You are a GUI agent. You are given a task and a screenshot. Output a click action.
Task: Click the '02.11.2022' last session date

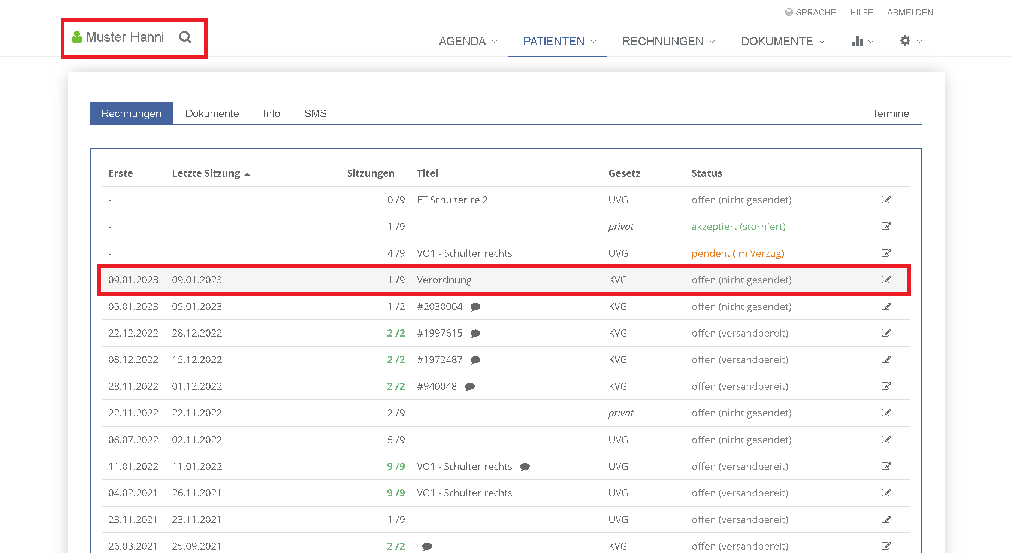tap(197, 440)
